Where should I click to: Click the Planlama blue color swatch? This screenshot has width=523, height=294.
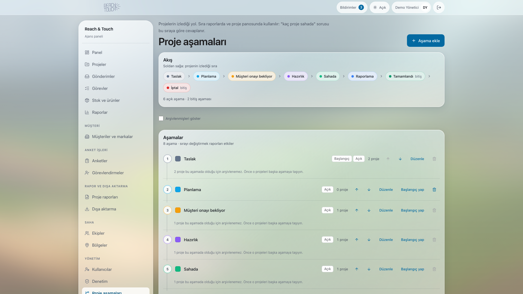(178, 189)
